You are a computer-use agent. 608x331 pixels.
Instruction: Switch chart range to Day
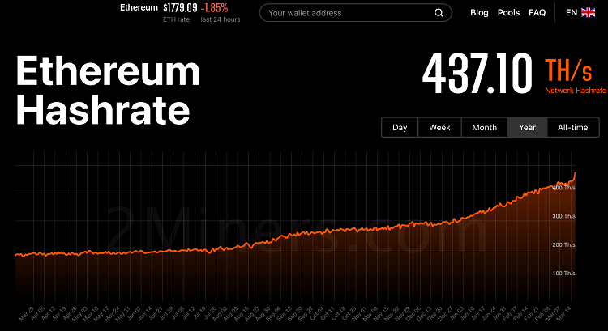click(x=400, y=127)
